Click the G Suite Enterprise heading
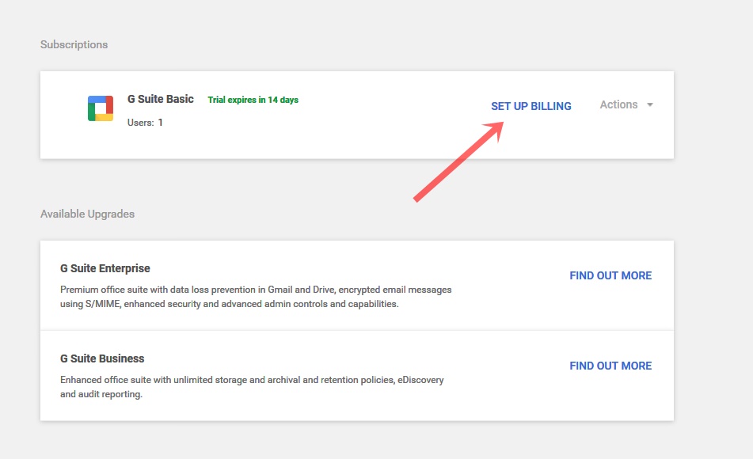This screenshot has height=459, width=753. click(105, 268)
